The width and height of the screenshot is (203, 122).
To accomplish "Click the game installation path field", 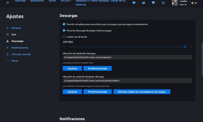I will pos(127,57).
